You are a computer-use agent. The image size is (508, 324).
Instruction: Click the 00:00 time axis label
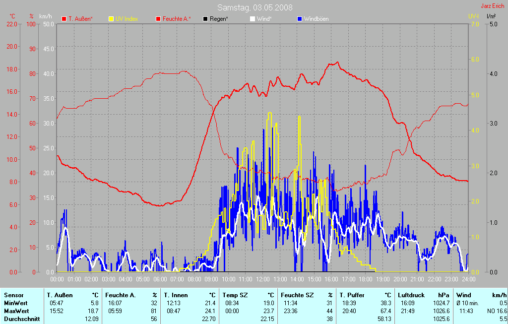[x=57, y=279]
